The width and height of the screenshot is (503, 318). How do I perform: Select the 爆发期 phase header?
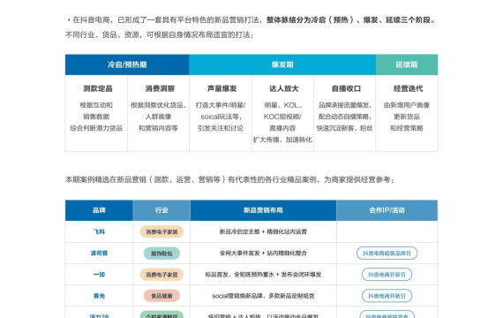point(282,64)
